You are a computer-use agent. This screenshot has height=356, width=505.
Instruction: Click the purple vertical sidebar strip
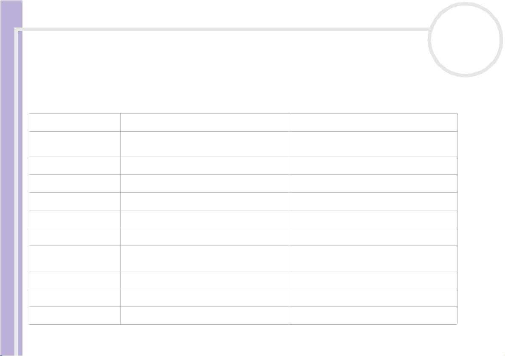pyautogui.click(x=11, y=178)
